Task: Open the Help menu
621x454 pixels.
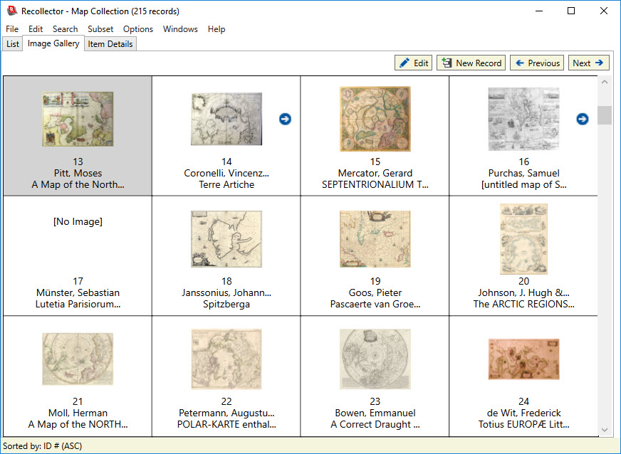Action: pyautogui.click(x=216, y=29)
